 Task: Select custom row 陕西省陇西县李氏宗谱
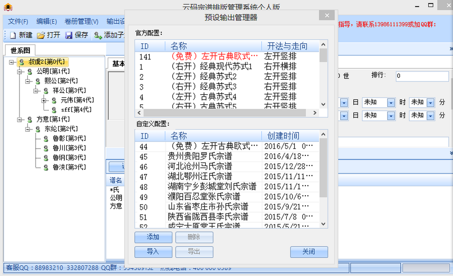click(227, 217)
